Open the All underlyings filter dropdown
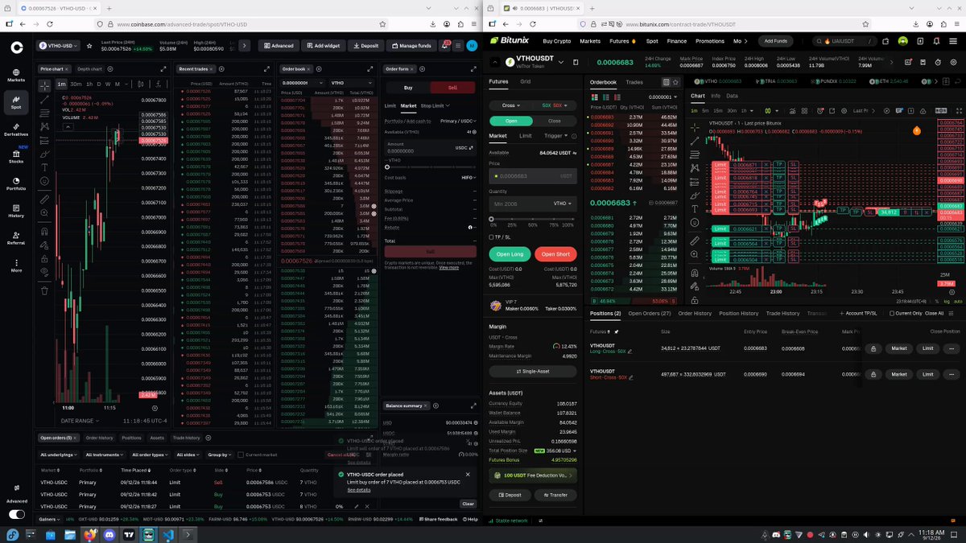The image size is (966, 543). pyautogui.click(x=59, y=455)
